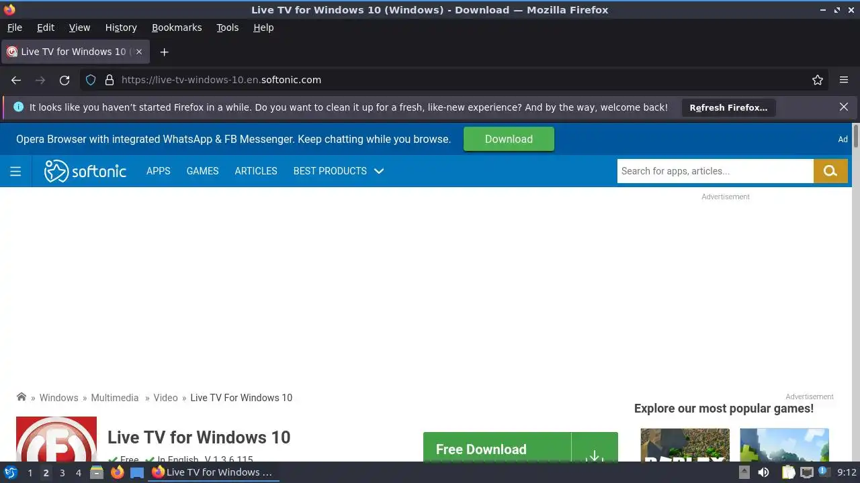Click the Softonic logo

(85, 171)
